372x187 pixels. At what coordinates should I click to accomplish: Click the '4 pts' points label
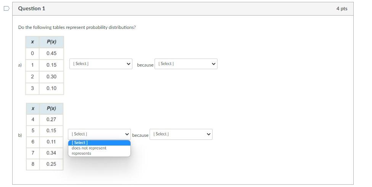(x=341, y=8)
